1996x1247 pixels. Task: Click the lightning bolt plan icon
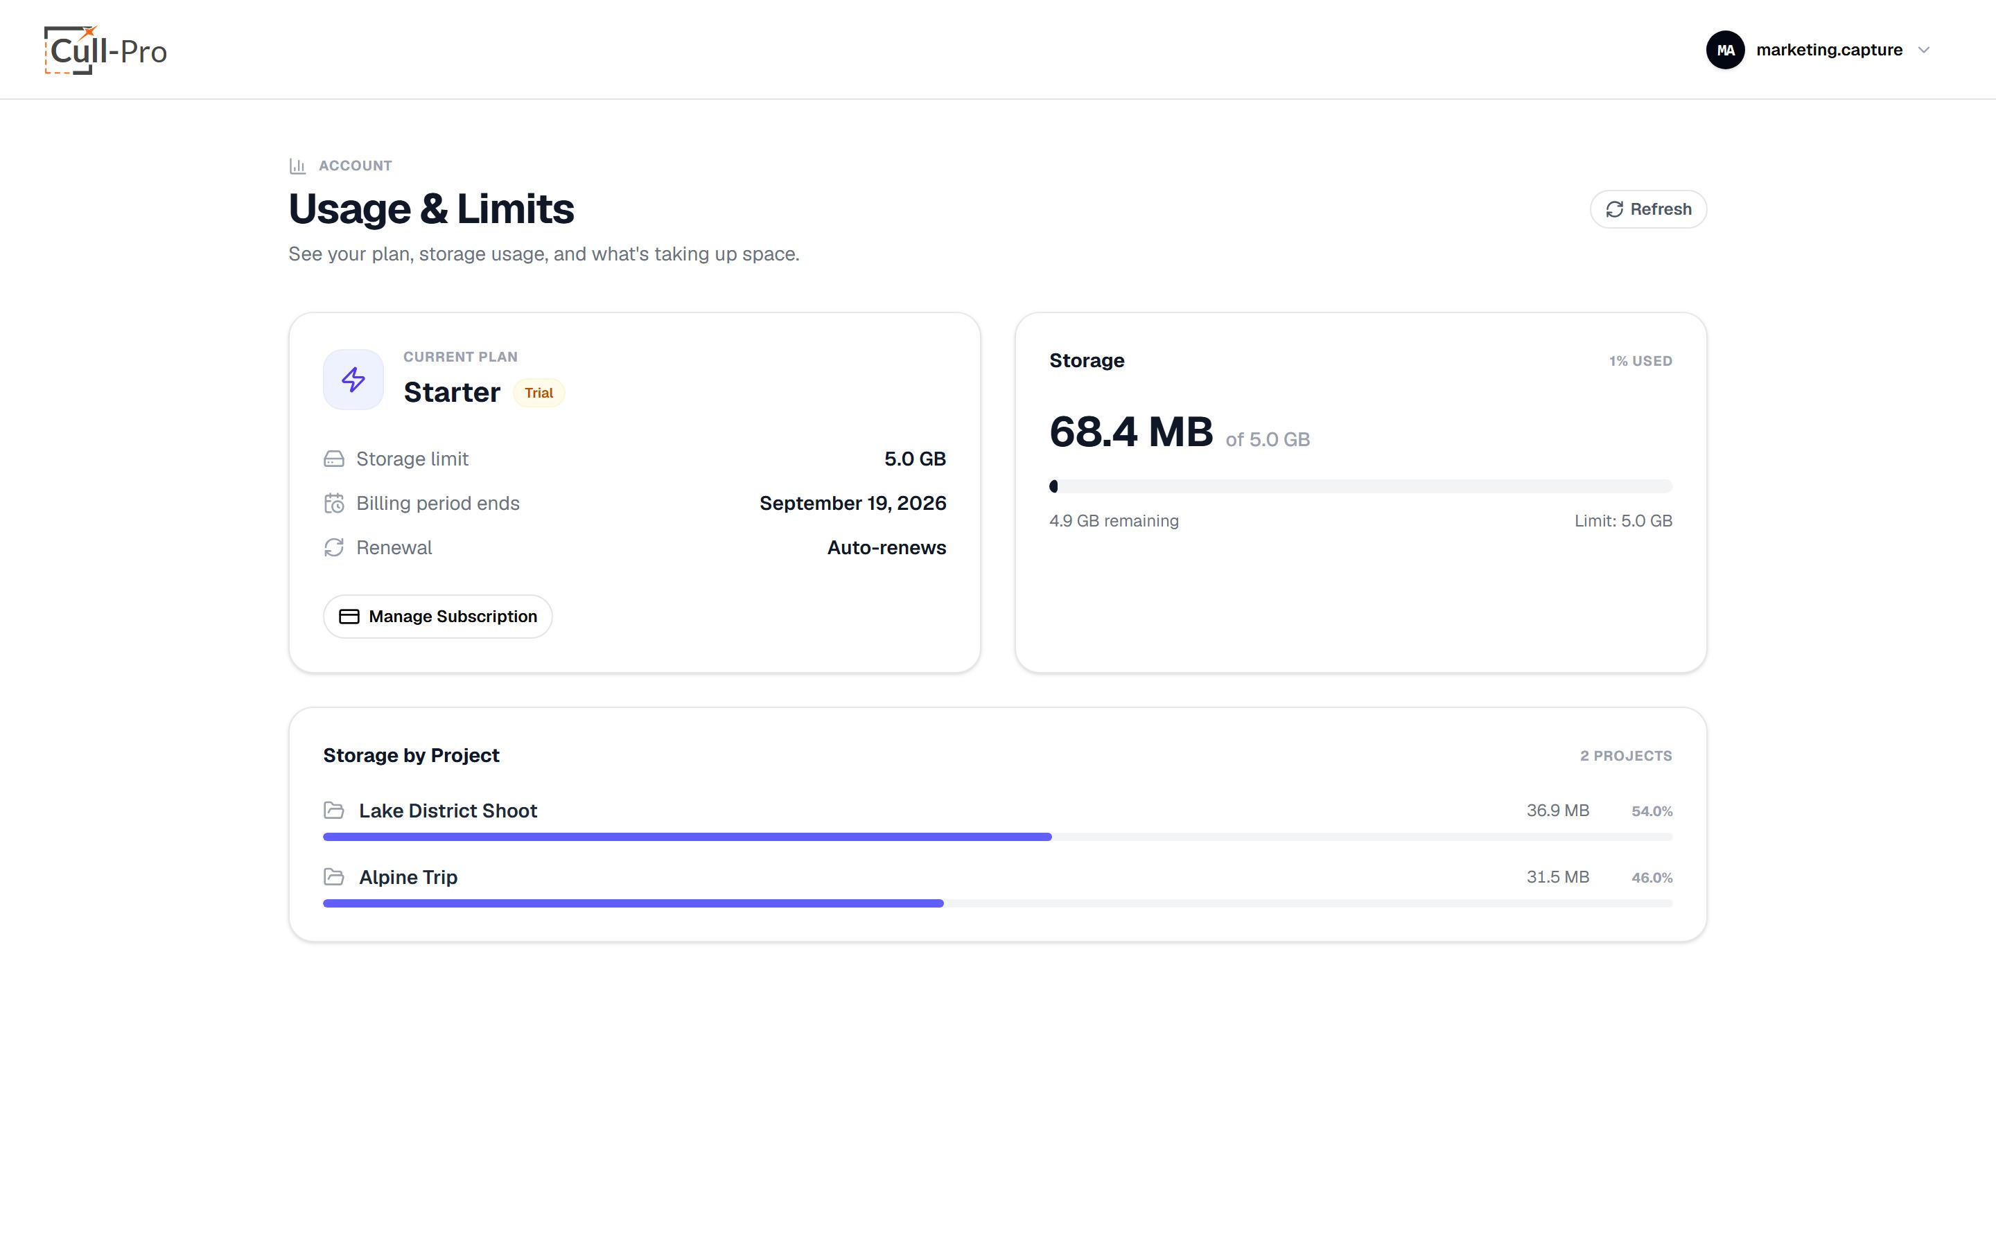tap(353, 380)
